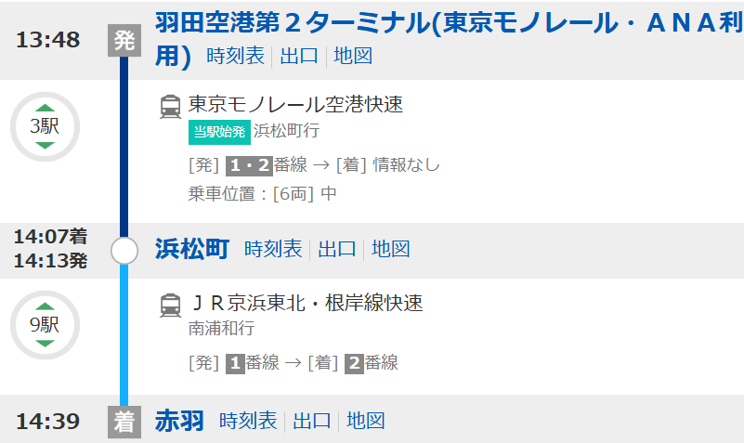The height and width of the screenshot is (443, 744).
Task: View 出口 for 浜松町 station
Action: [x=337, y=249]
